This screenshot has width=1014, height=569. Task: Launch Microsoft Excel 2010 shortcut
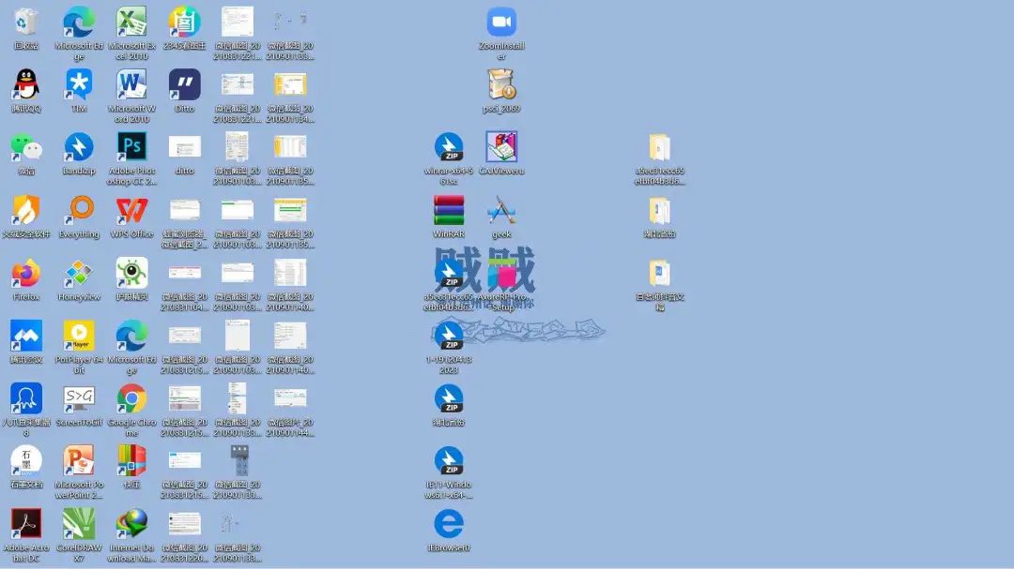pos(131,22)
